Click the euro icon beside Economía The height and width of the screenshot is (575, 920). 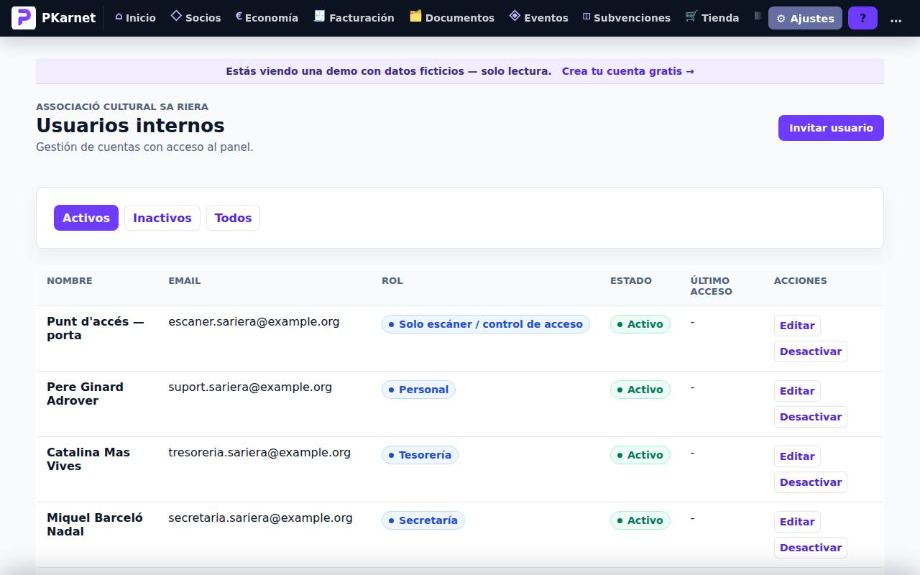coord(239,16)
